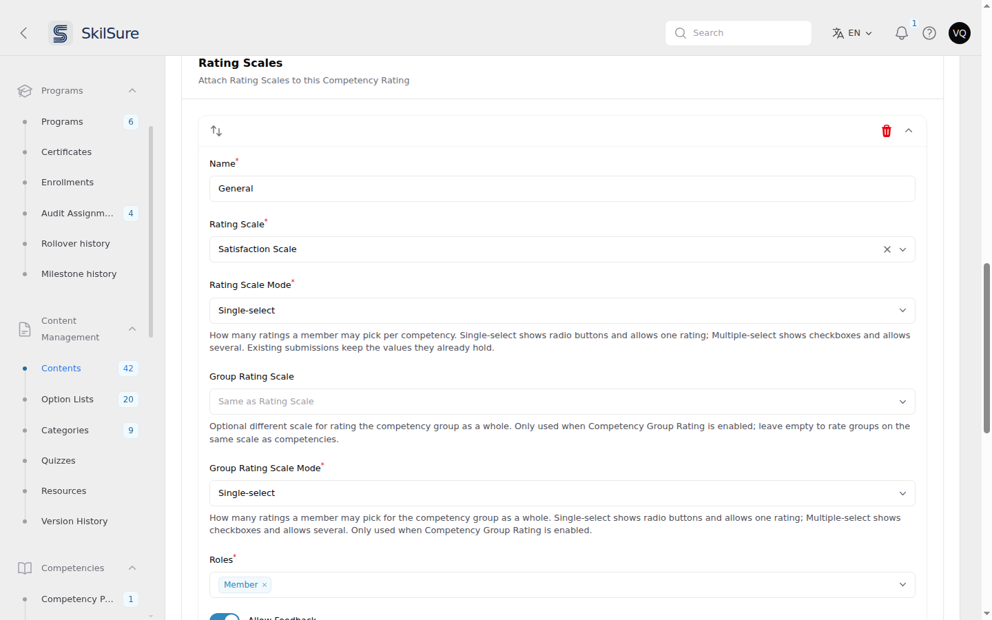Click the Content Management document icon
Screen dimensions: 992x620
[25, 329]
